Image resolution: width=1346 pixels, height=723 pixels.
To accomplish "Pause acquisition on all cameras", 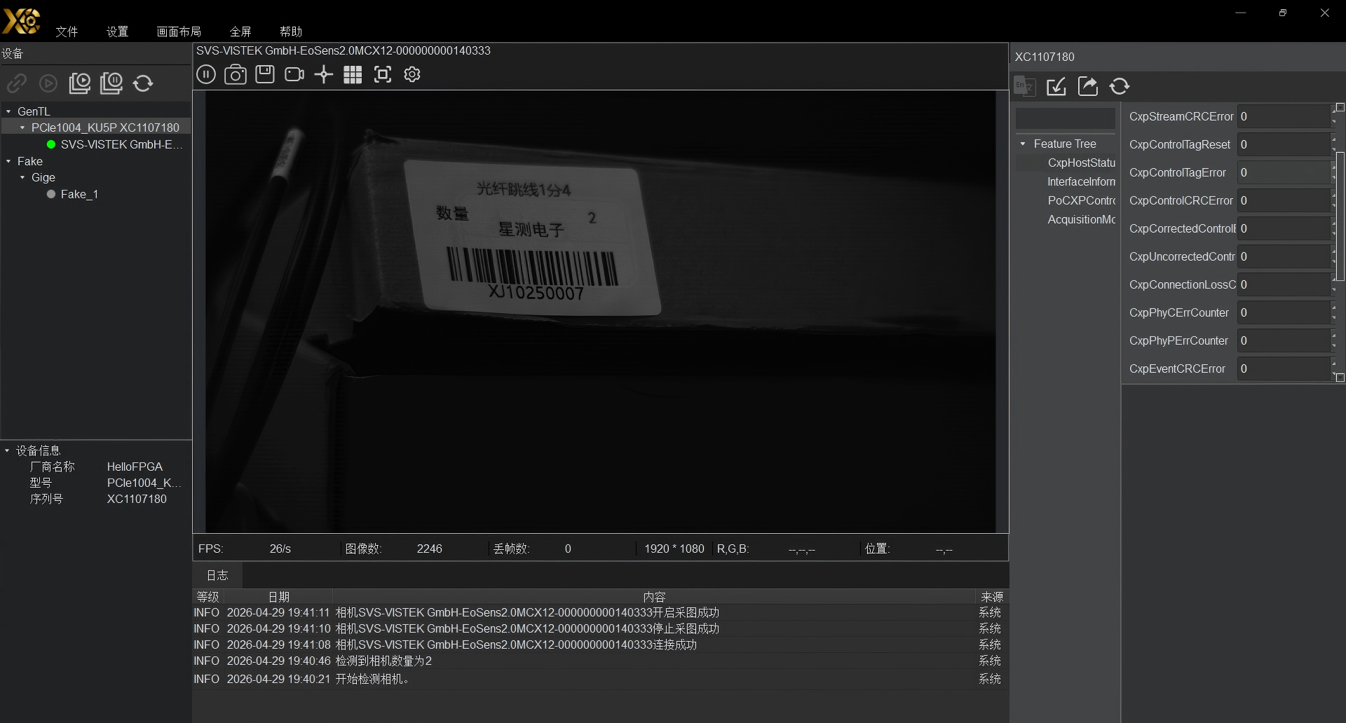I will click(111, 83).
